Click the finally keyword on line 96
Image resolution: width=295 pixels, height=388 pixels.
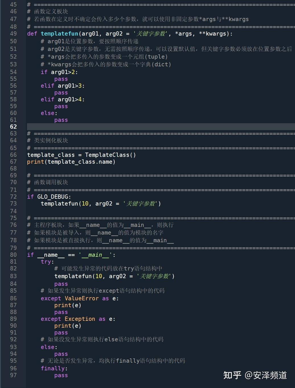(53, 368)
